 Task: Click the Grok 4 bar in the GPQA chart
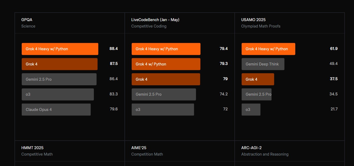click(60, 64)
